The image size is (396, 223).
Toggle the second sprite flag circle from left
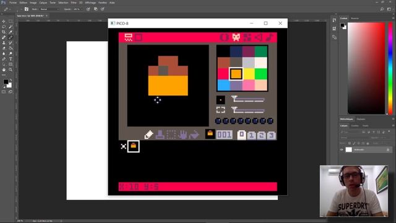[x=225, y=121]
